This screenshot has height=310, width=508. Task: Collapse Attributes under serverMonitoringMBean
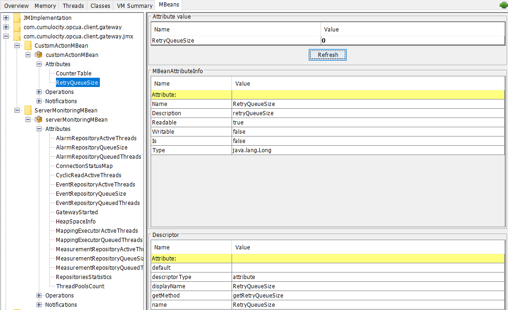click(39, 129)
